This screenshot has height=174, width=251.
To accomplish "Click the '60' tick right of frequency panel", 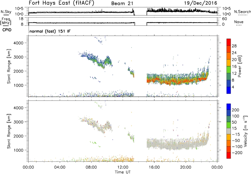I will (224, 19).
